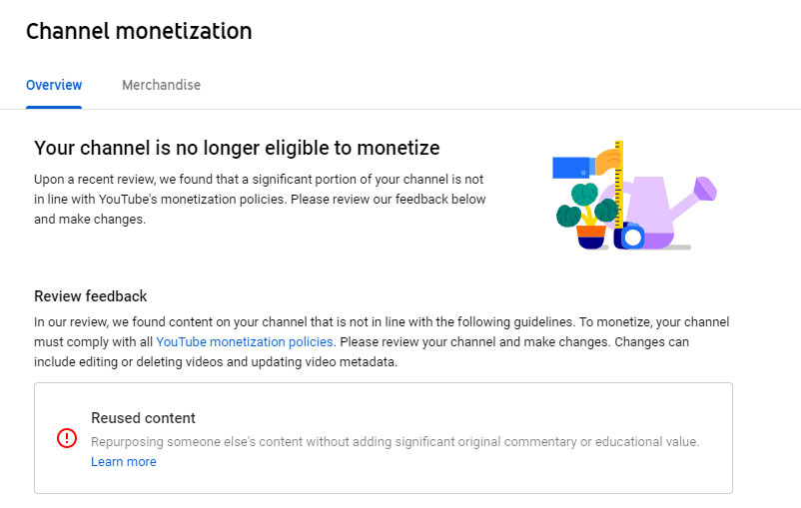Viewport: 801px width, 508px height.
Task: Click the watering can's spout
Action: pos(705,188)
